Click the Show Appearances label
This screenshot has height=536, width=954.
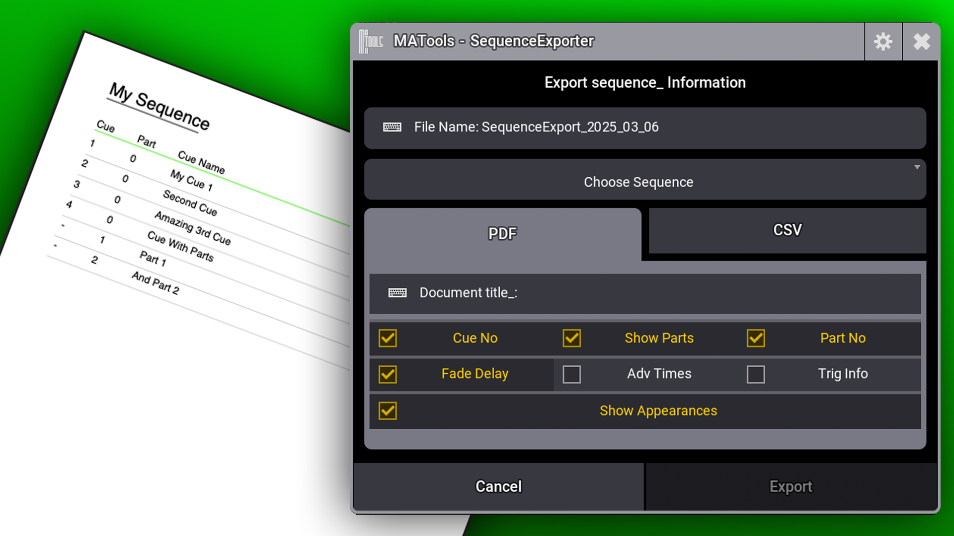click(x=658, y=411)
